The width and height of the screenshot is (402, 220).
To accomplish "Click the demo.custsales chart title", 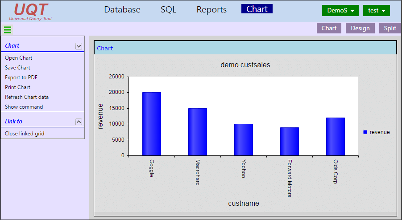I will pyautogui.click(x=245, y=65).
